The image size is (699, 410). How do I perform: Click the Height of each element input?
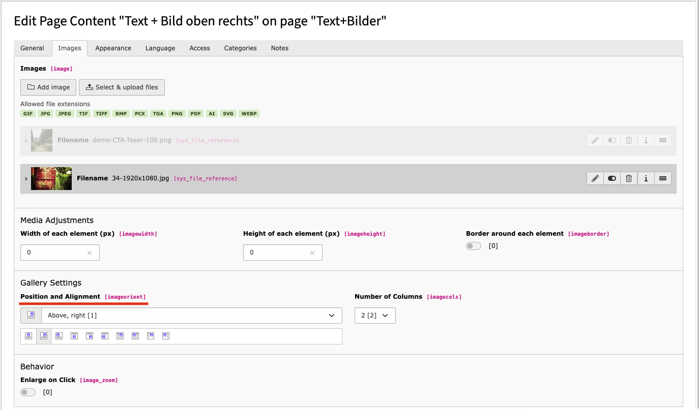click(275, 253)
